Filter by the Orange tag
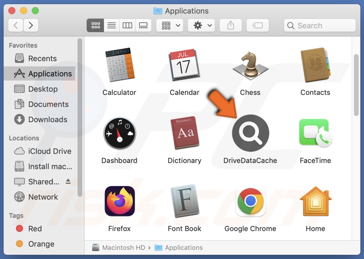This screenshot has height=259, width=364. (x=40, y=244)
